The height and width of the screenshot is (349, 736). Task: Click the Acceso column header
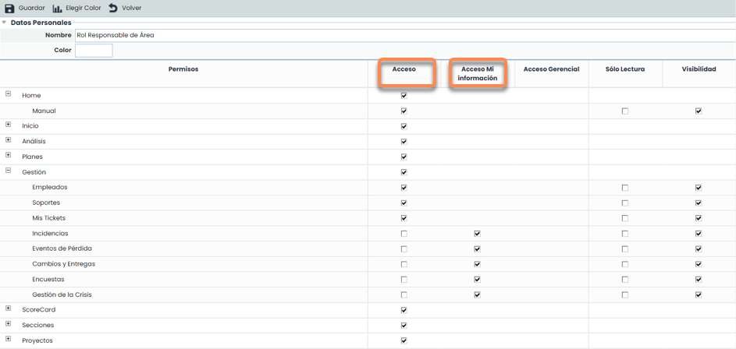[x=404, y=69]
